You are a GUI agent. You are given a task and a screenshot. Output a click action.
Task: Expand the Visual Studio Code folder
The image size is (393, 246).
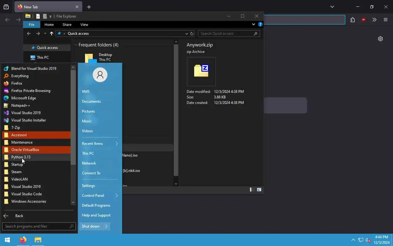point(36,194)
